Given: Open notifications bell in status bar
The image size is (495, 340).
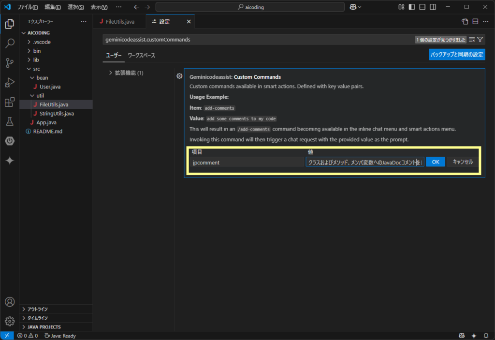Looking at the screenshot, I should click(x=486, y=336).
